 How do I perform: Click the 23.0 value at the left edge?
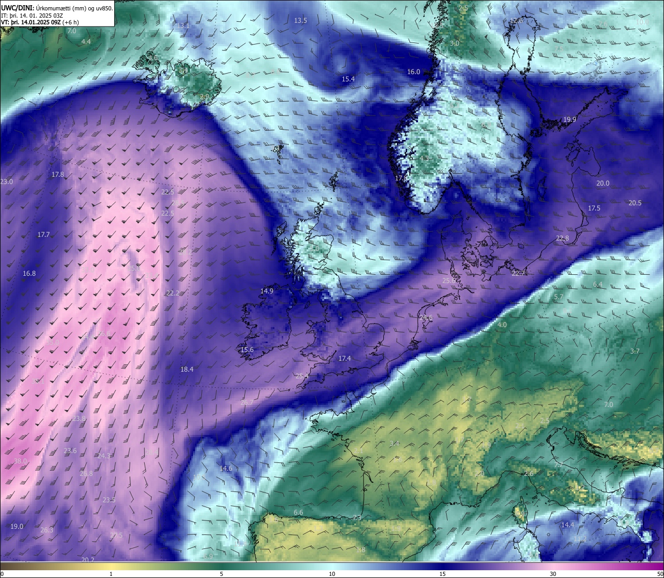point(6,182)
